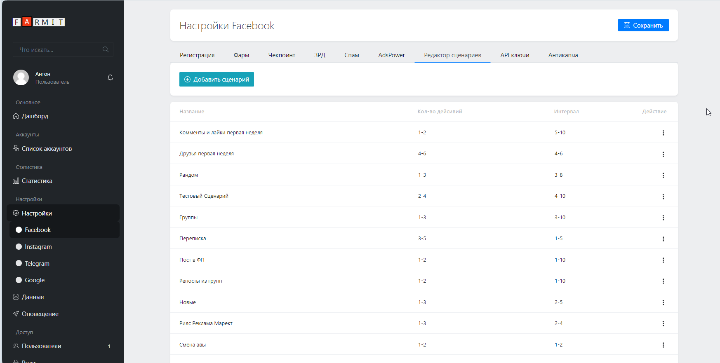720x363 pixels.
Task: Open Пользователи in the sidebar
Action: click(x=41, y=346)
